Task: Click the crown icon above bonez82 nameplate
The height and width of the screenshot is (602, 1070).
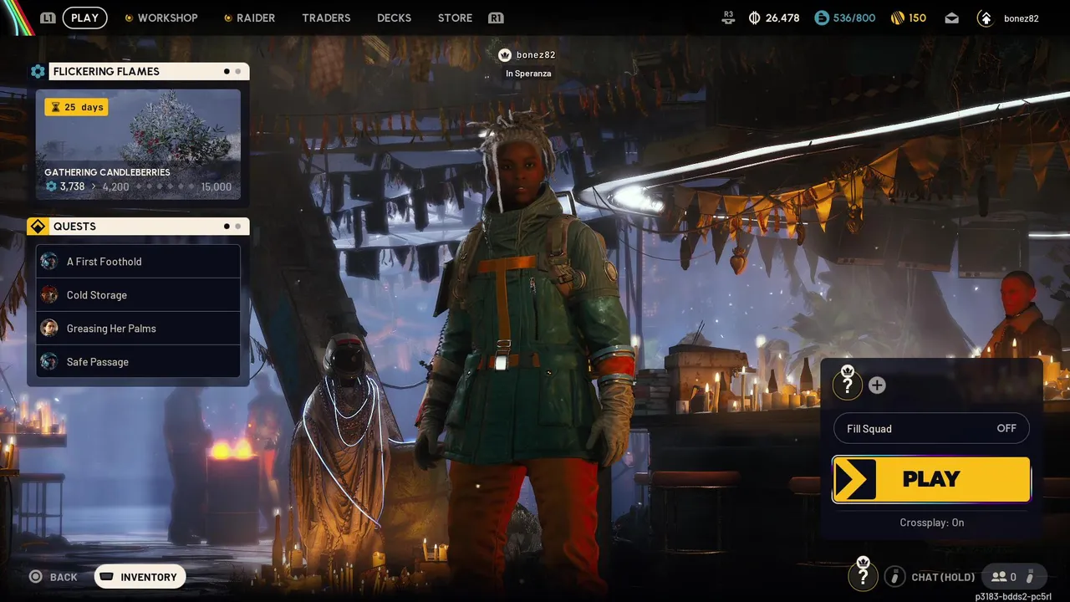Action: [504, 55]
